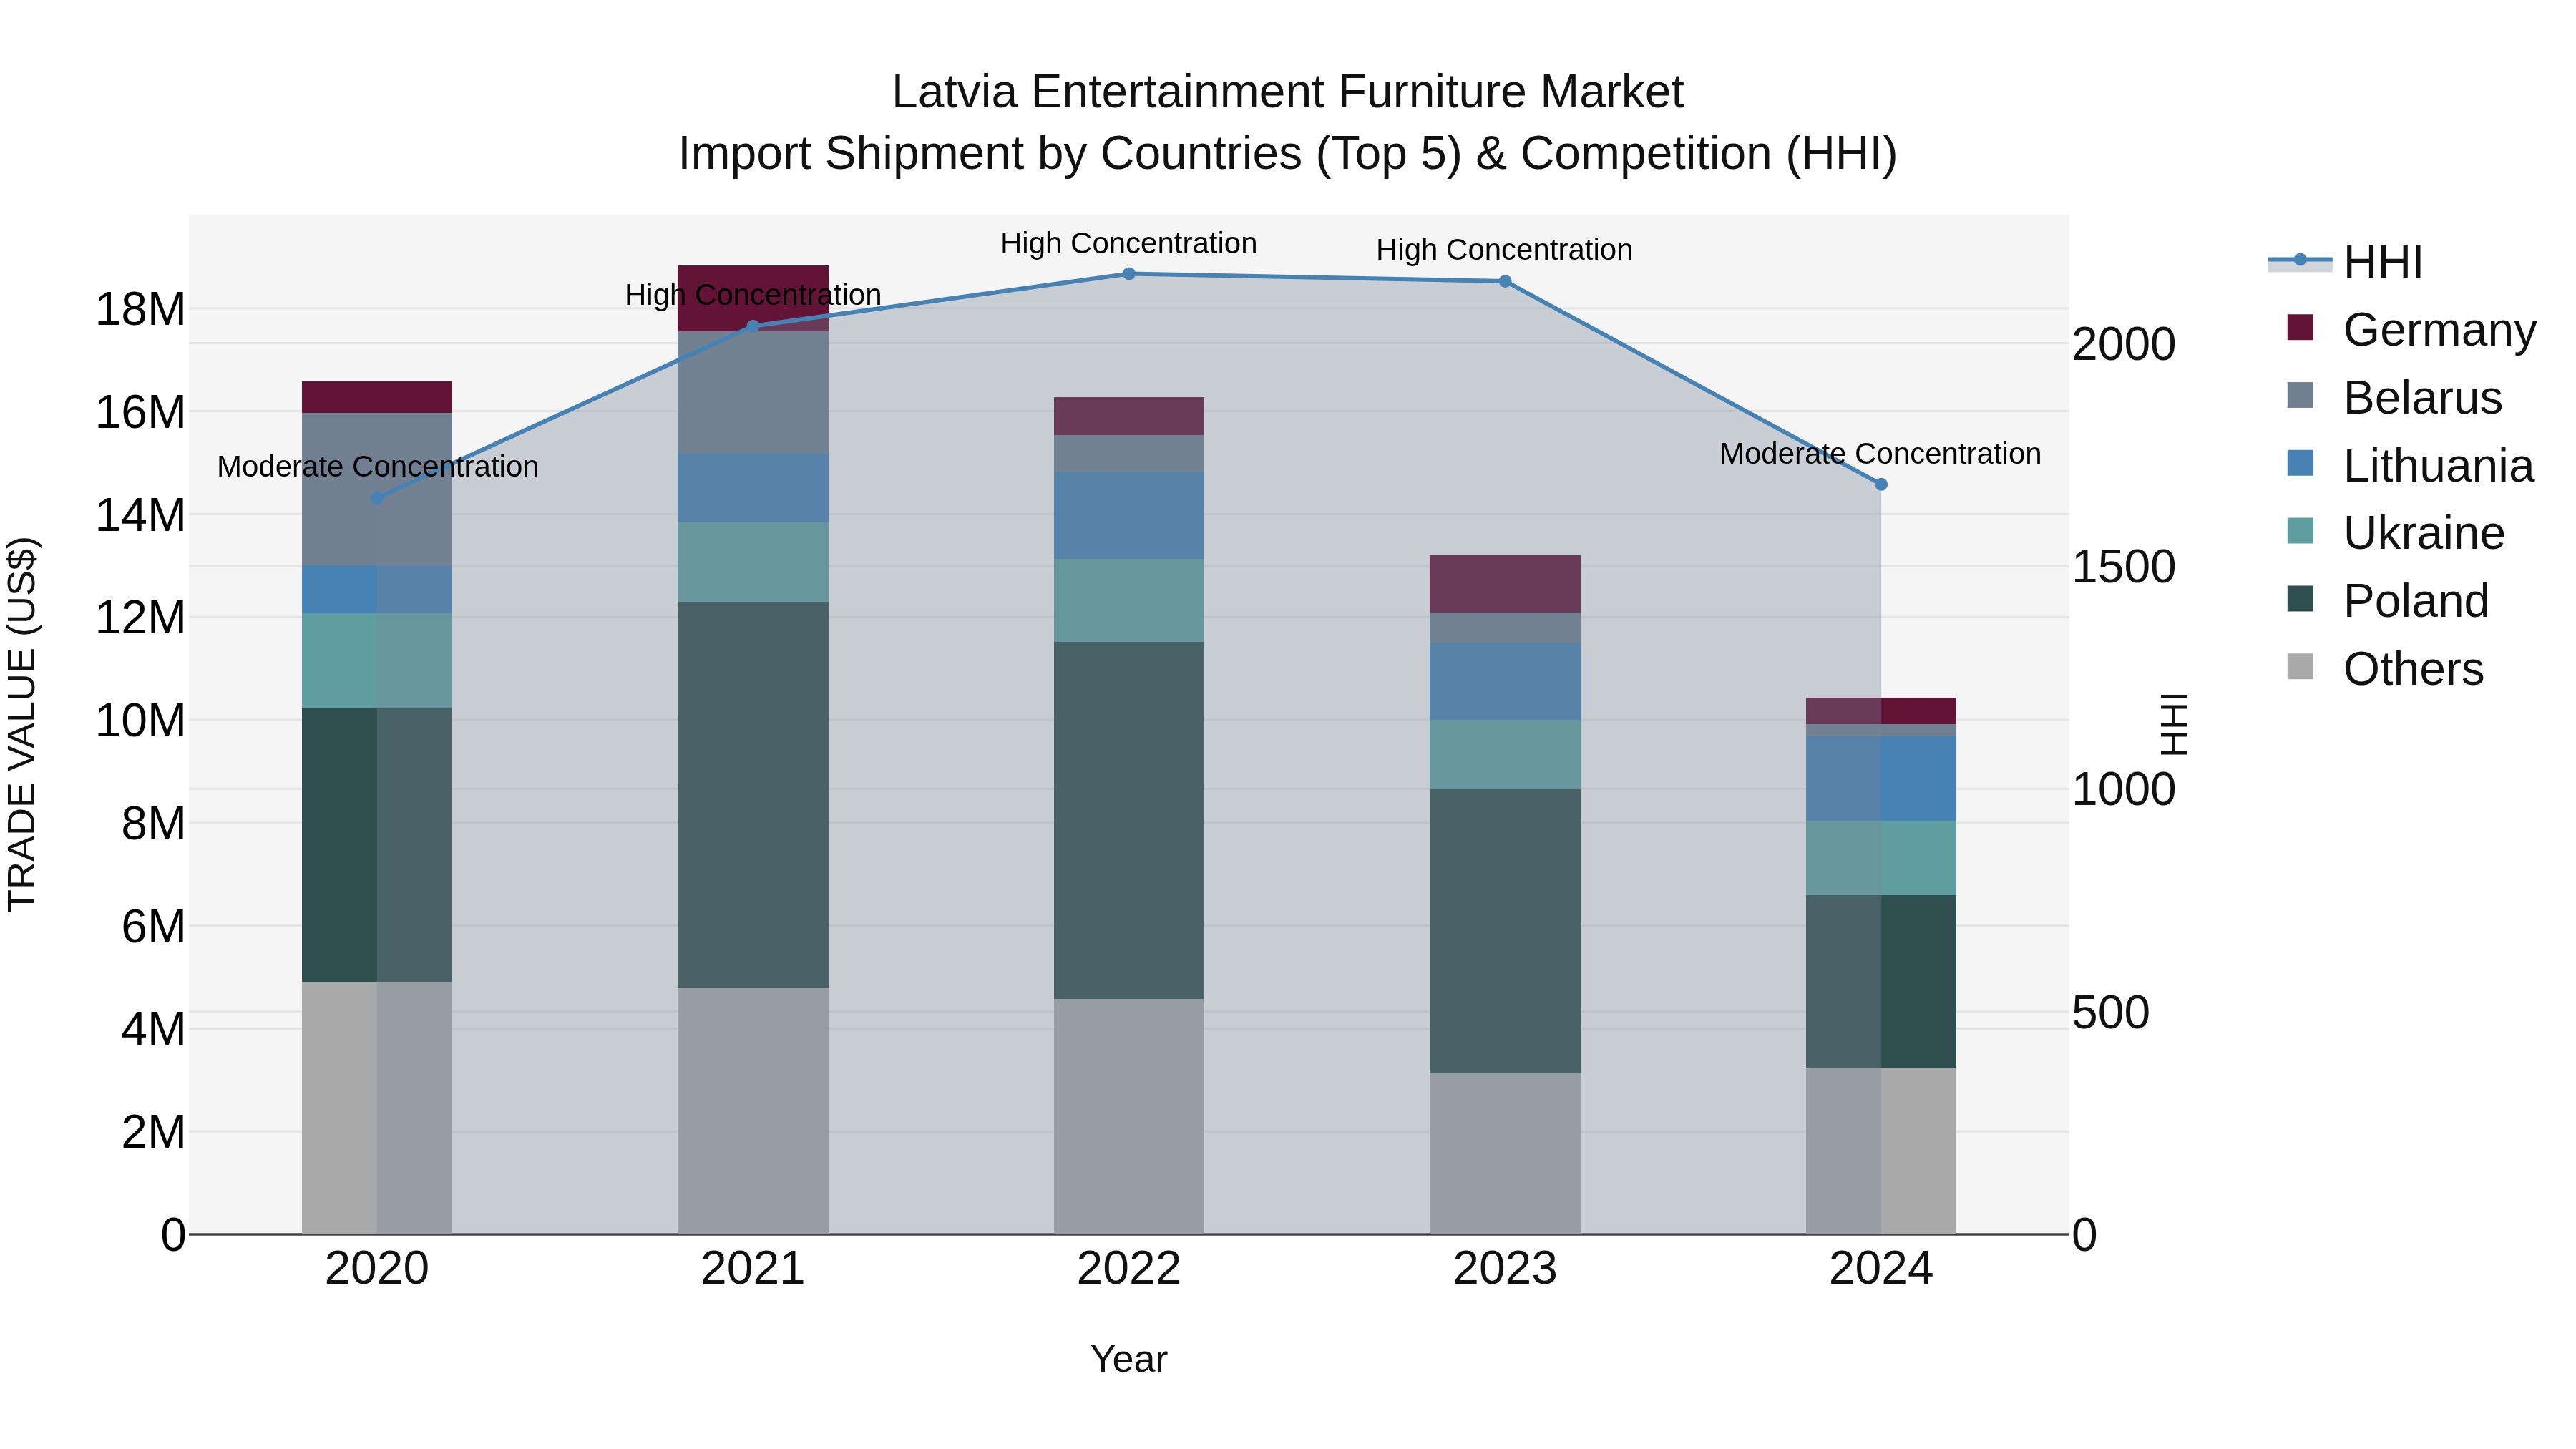The image size is (2576, 1449).
Task: Click the left axis tick "10M"
Action: point(140,721)
